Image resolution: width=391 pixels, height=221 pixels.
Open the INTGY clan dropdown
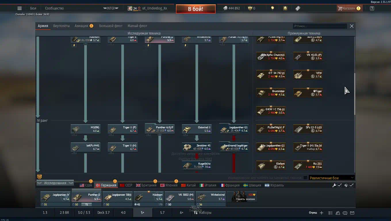tap(111, 8)
